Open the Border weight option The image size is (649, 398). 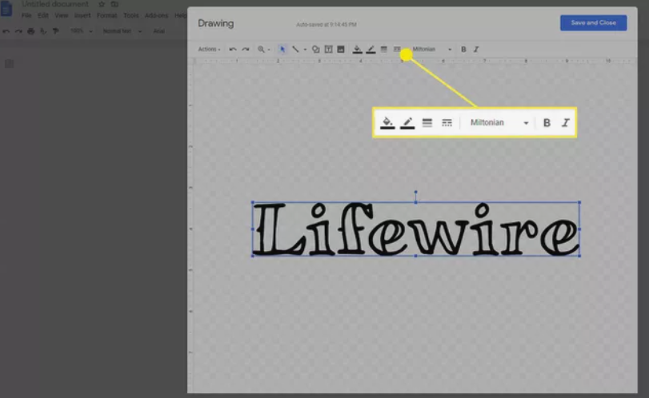coord(384,50)
